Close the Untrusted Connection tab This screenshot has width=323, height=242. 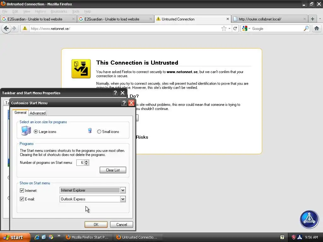coord(228,19)
